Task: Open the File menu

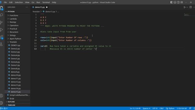Action: click(5, 2)
